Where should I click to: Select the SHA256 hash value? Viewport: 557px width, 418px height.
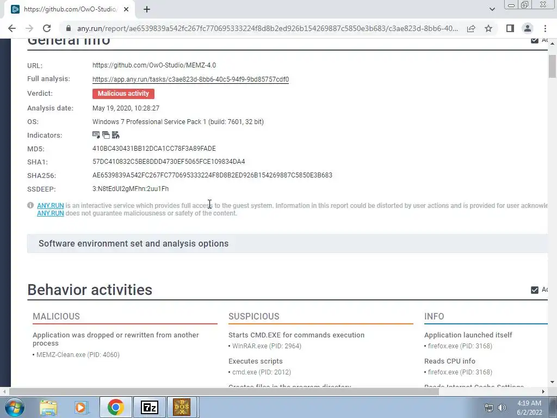pos(213,175)
